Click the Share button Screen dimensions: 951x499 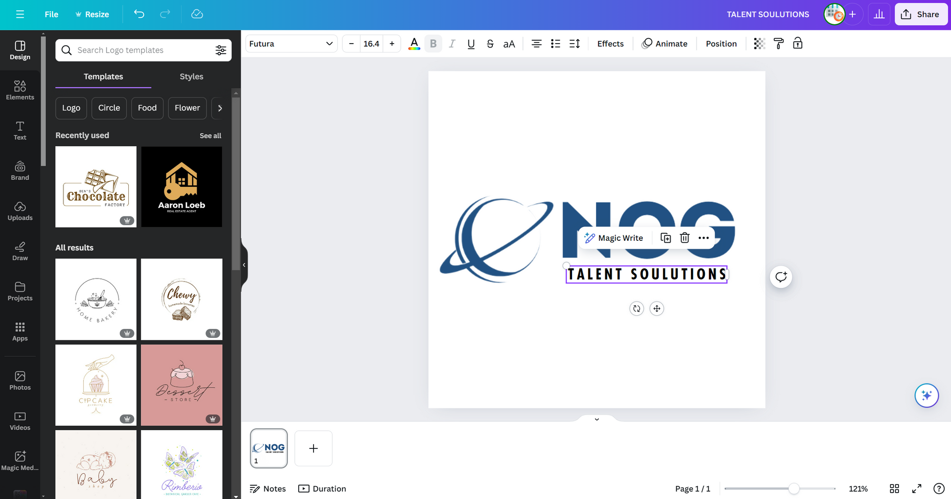pos(921,14)
